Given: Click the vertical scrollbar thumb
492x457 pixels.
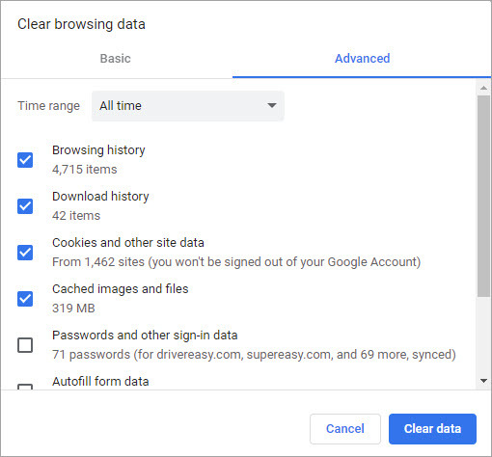Looking at the screenshot, I should 483,196.
